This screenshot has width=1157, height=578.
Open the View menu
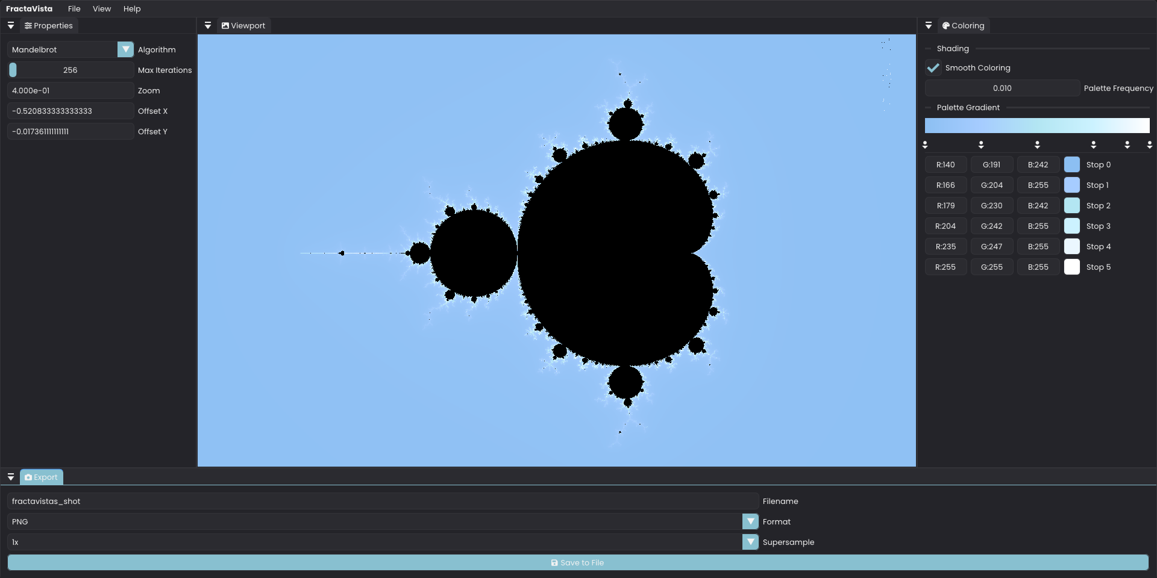(102, 8)
